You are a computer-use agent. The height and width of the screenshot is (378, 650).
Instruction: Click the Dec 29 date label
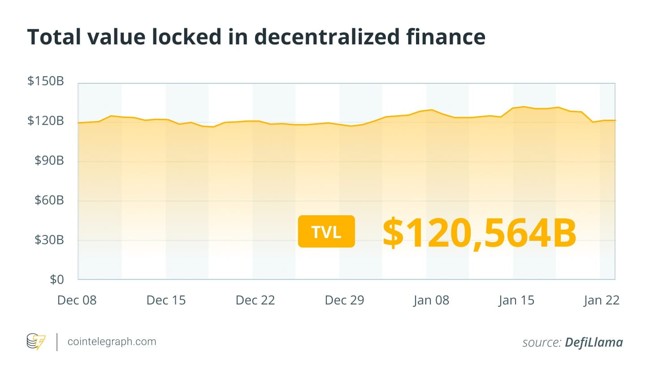344,300
